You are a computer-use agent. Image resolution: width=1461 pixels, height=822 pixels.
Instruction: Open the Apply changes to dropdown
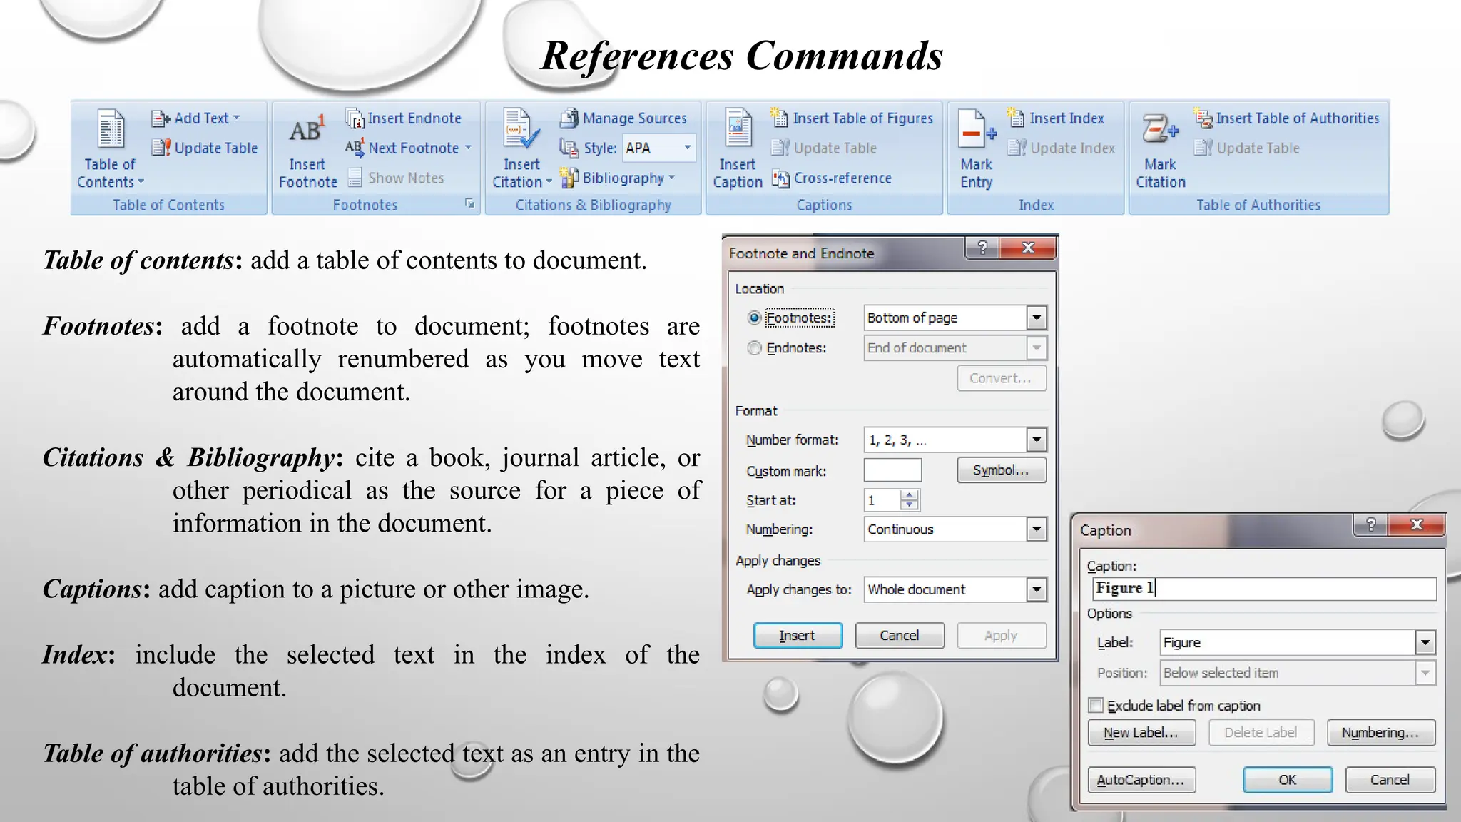[x=1037, y=589]
